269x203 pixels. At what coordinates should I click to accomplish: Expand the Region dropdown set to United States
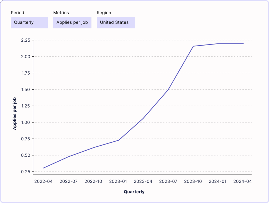tap(116, 23)
